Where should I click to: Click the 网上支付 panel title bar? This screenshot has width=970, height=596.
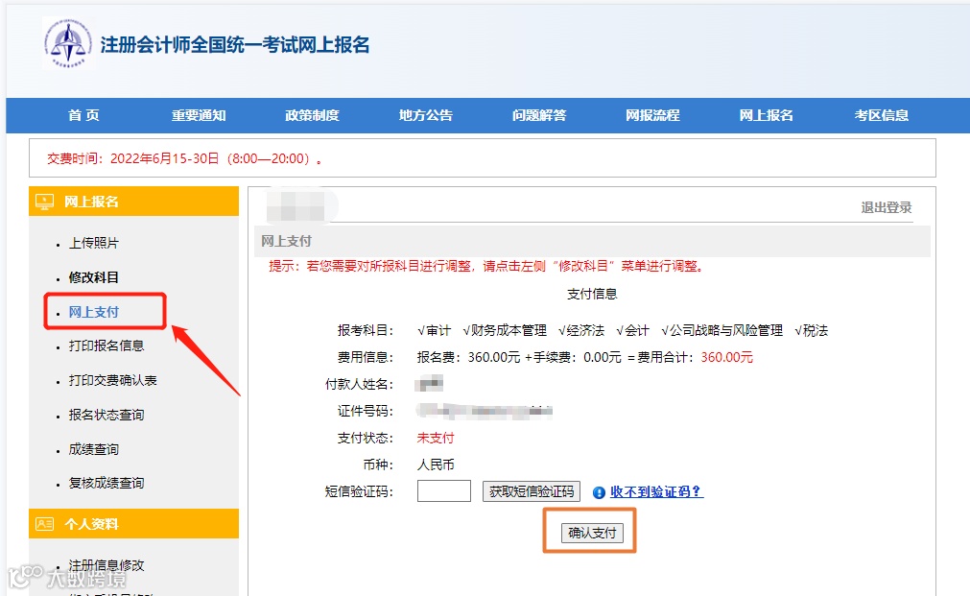(x=592, y=241)
